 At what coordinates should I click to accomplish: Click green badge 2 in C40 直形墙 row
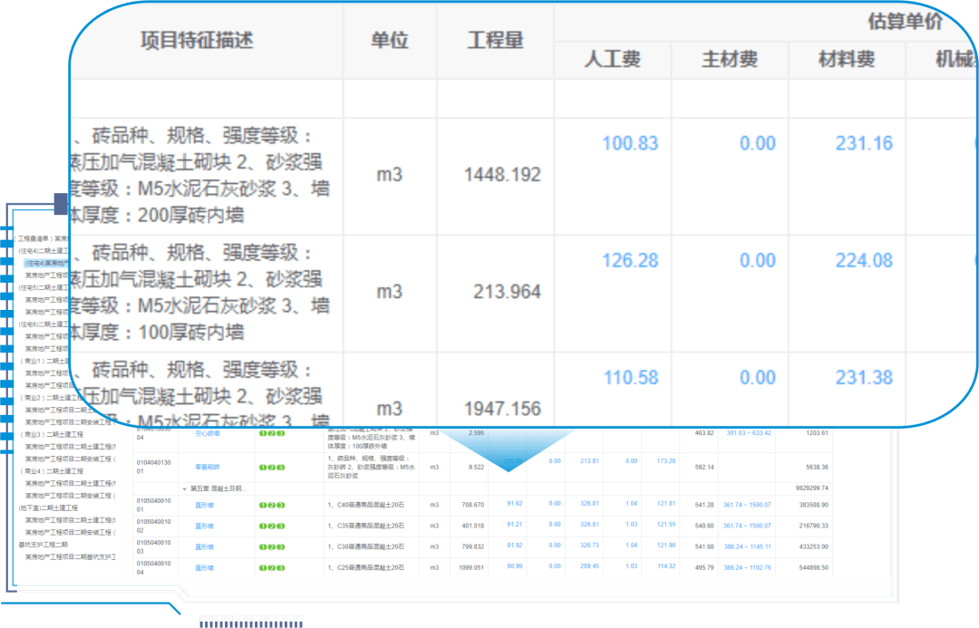pos(272,505)
